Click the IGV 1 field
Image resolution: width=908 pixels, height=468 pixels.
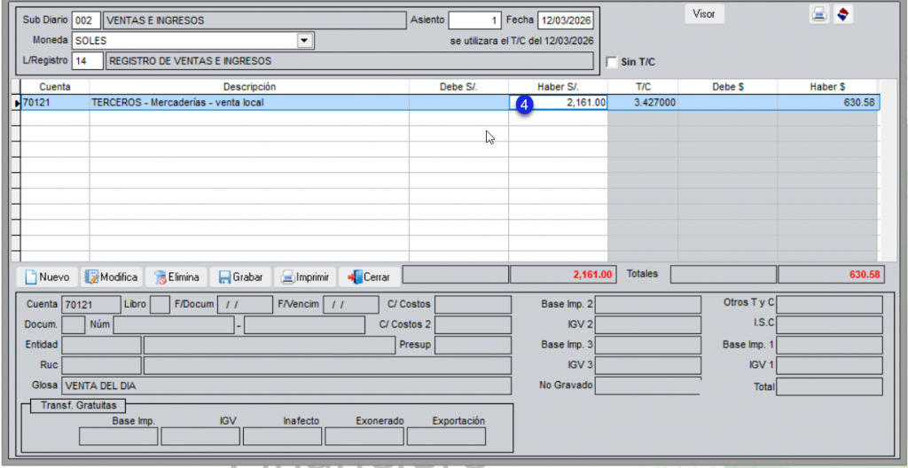coord(829,365)
